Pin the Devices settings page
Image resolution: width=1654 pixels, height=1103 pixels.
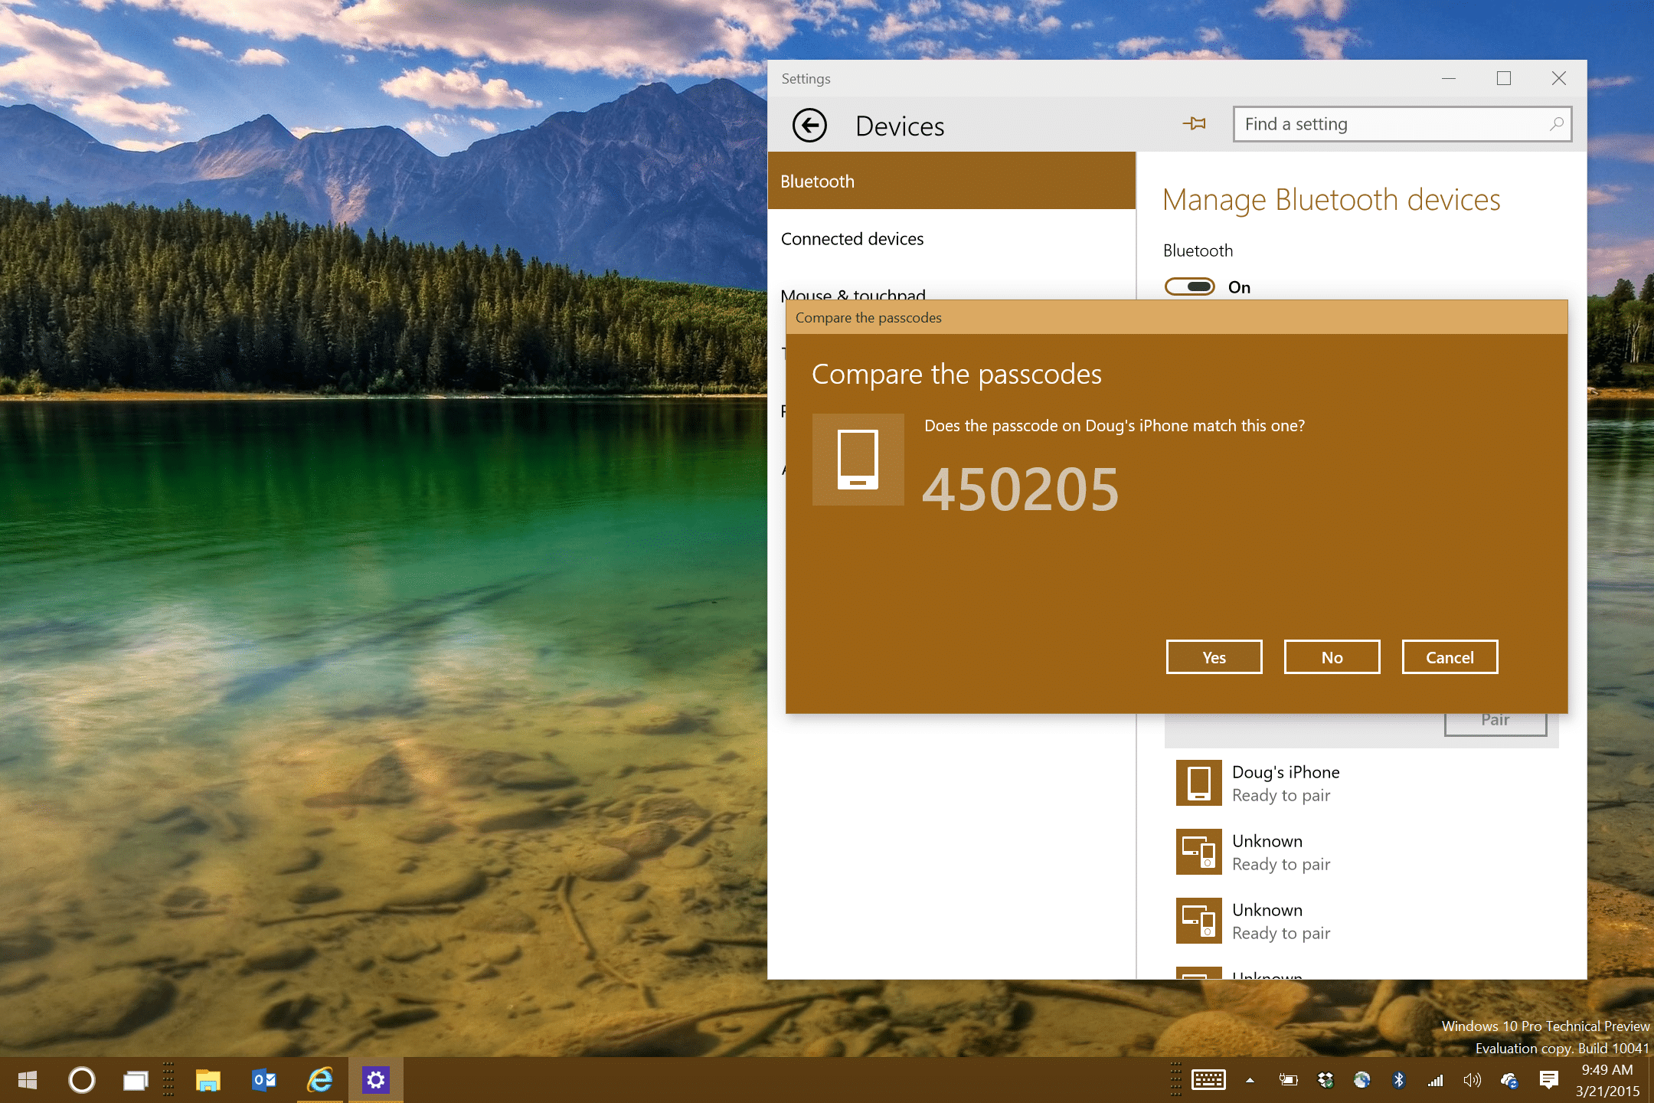coord(1195,123)
